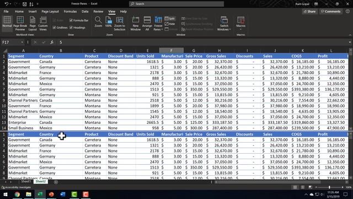Collapse the ribbon chevron
Viewport: 353px width, 199px height.
point(350,35)
